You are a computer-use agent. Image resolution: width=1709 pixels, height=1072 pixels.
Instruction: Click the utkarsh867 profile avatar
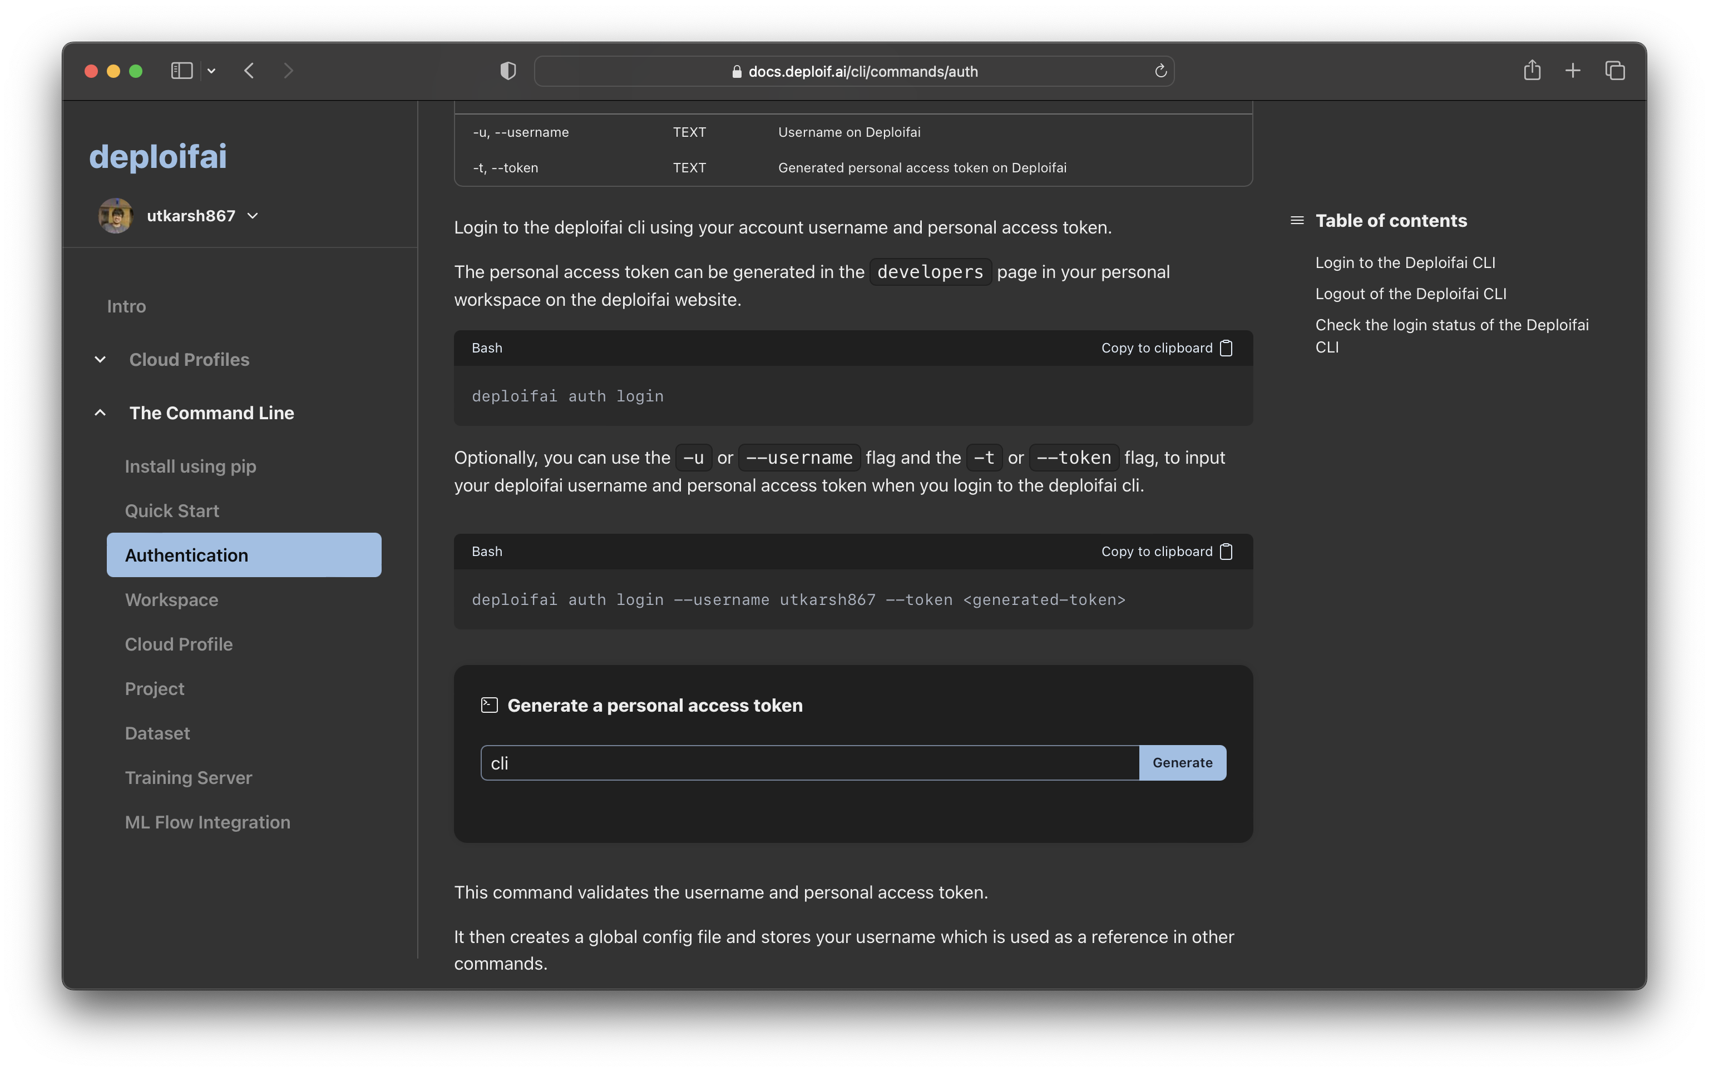116,216
